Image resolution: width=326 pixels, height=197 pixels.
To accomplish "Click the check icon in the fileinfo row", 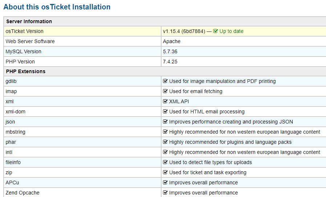I will pos(165,162).
